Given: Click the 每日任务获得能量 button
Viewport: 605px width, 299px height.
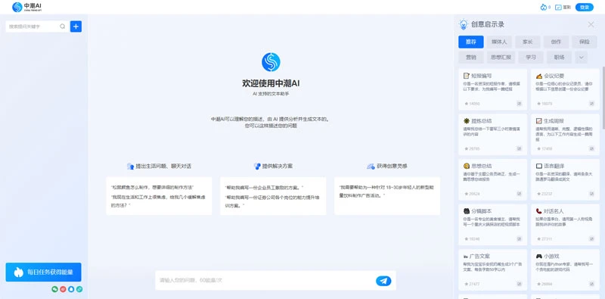Looking at the screenshot, I should 43,272.
